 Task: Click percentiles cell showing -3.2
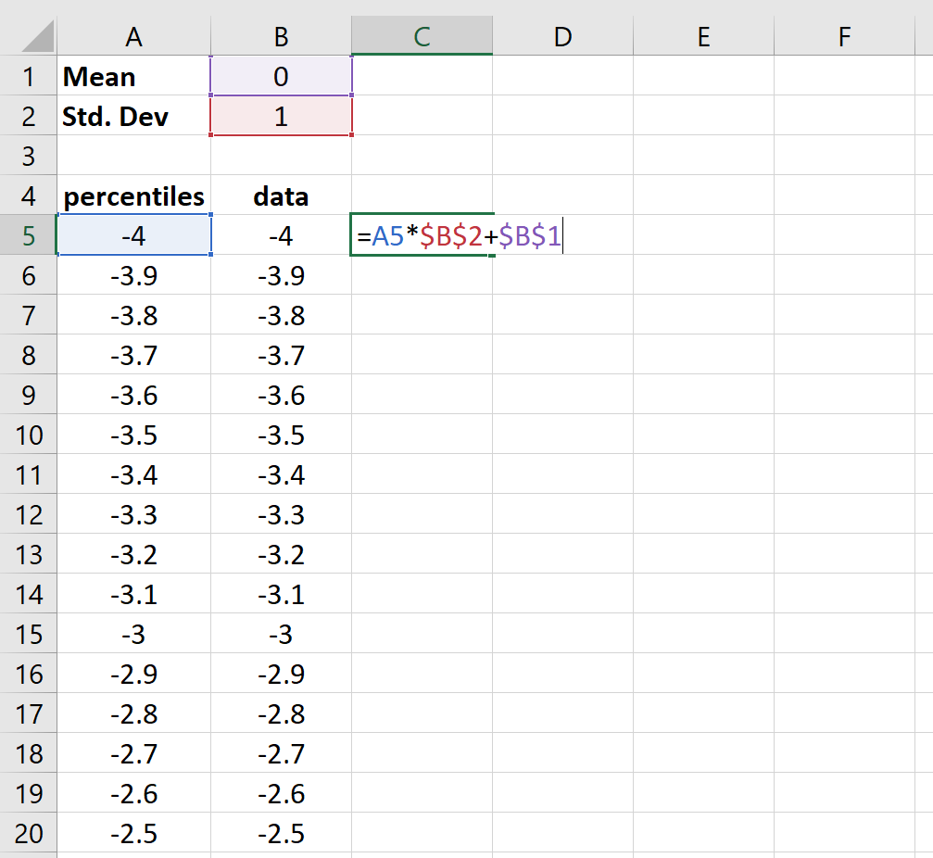coord(133,554)
